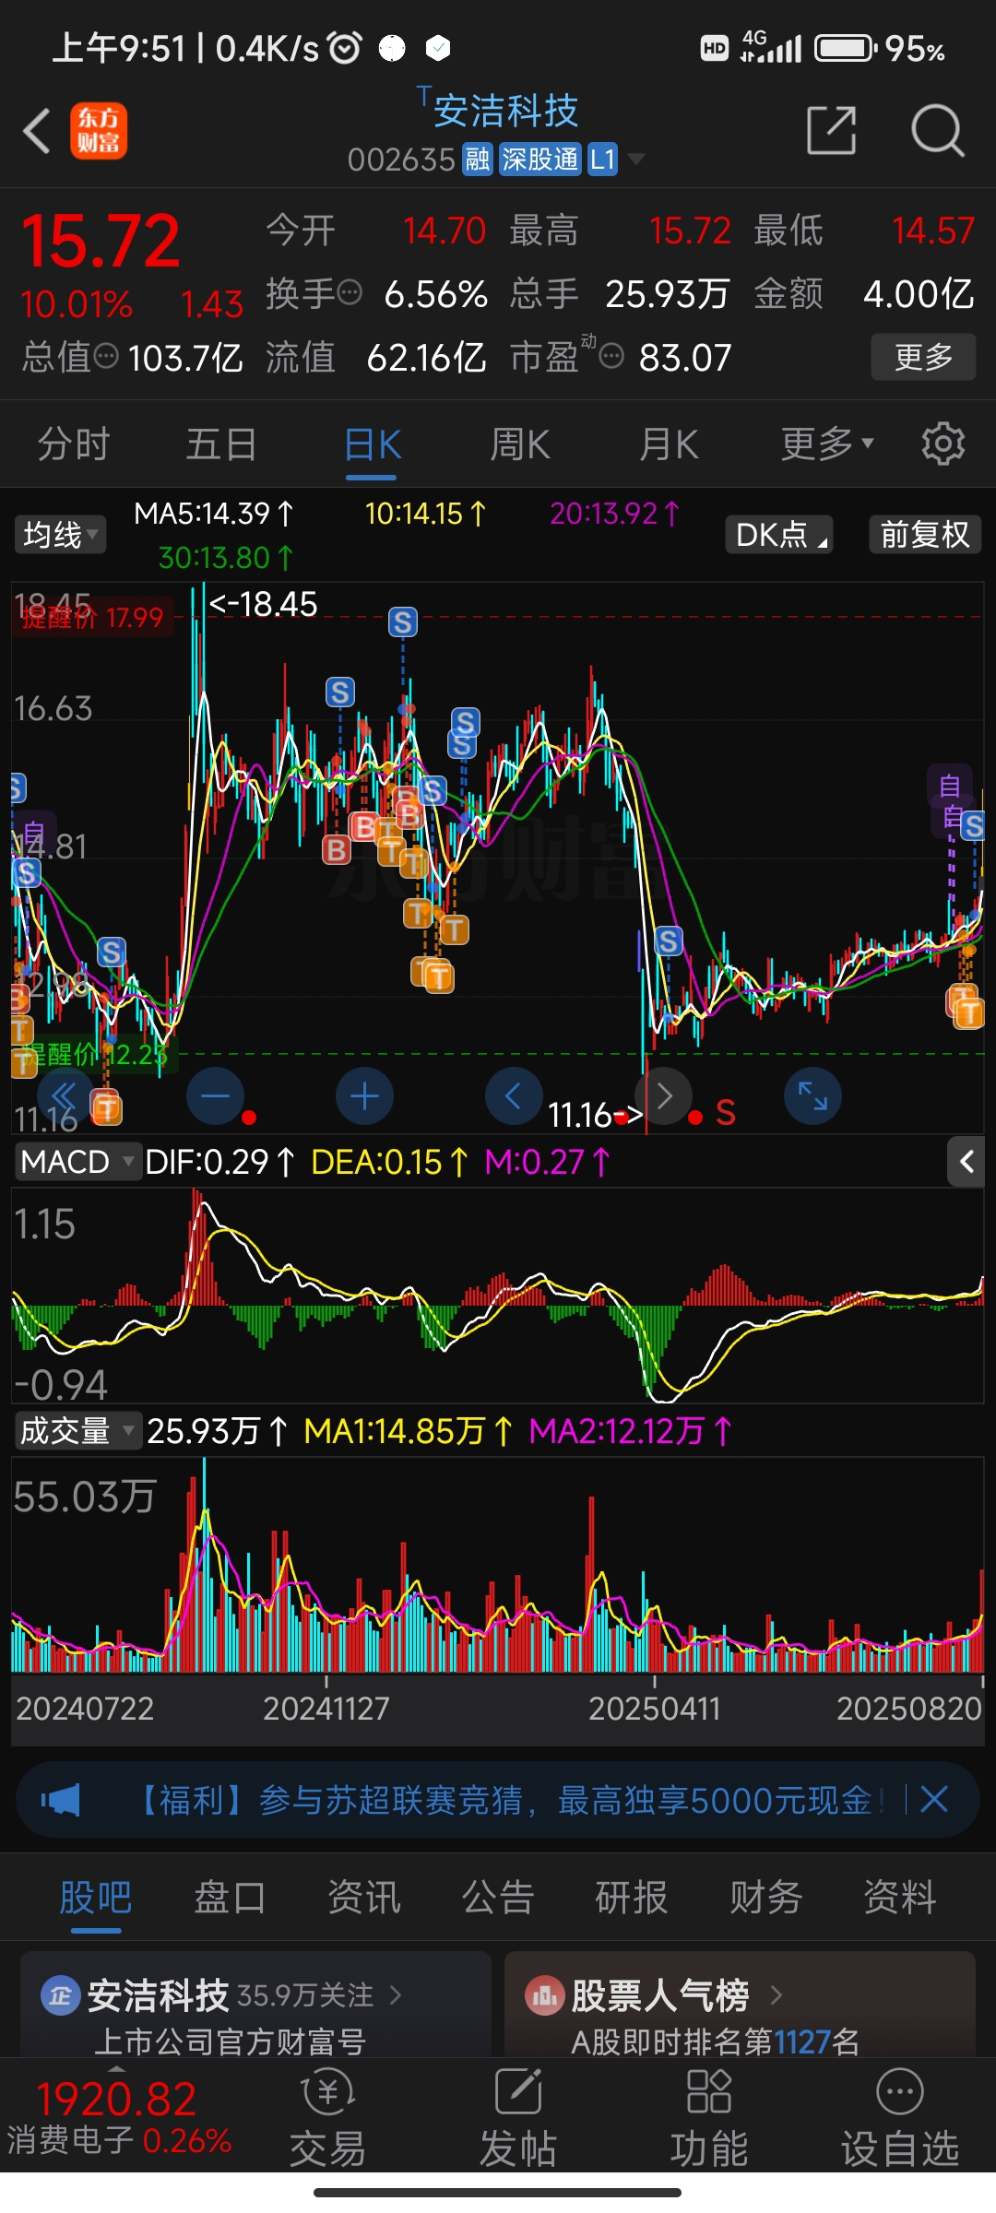The height and width of the screenshot is (2213, 996).
Task: Tap the 股票人气榜 ranking icon
Action: [x=544, y=1995]
